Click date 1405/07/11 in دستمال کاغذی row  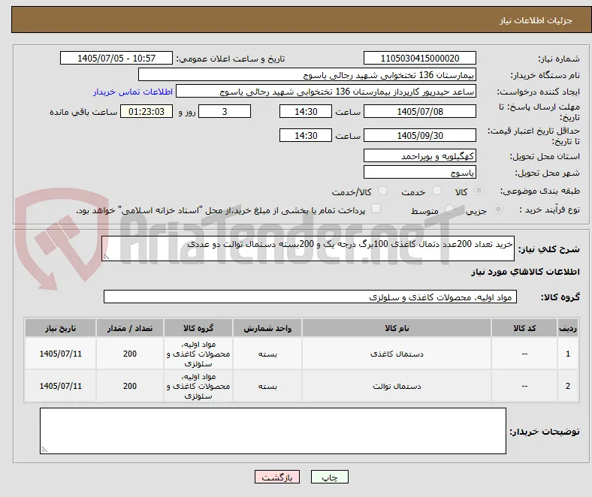[x=60, y=354]
